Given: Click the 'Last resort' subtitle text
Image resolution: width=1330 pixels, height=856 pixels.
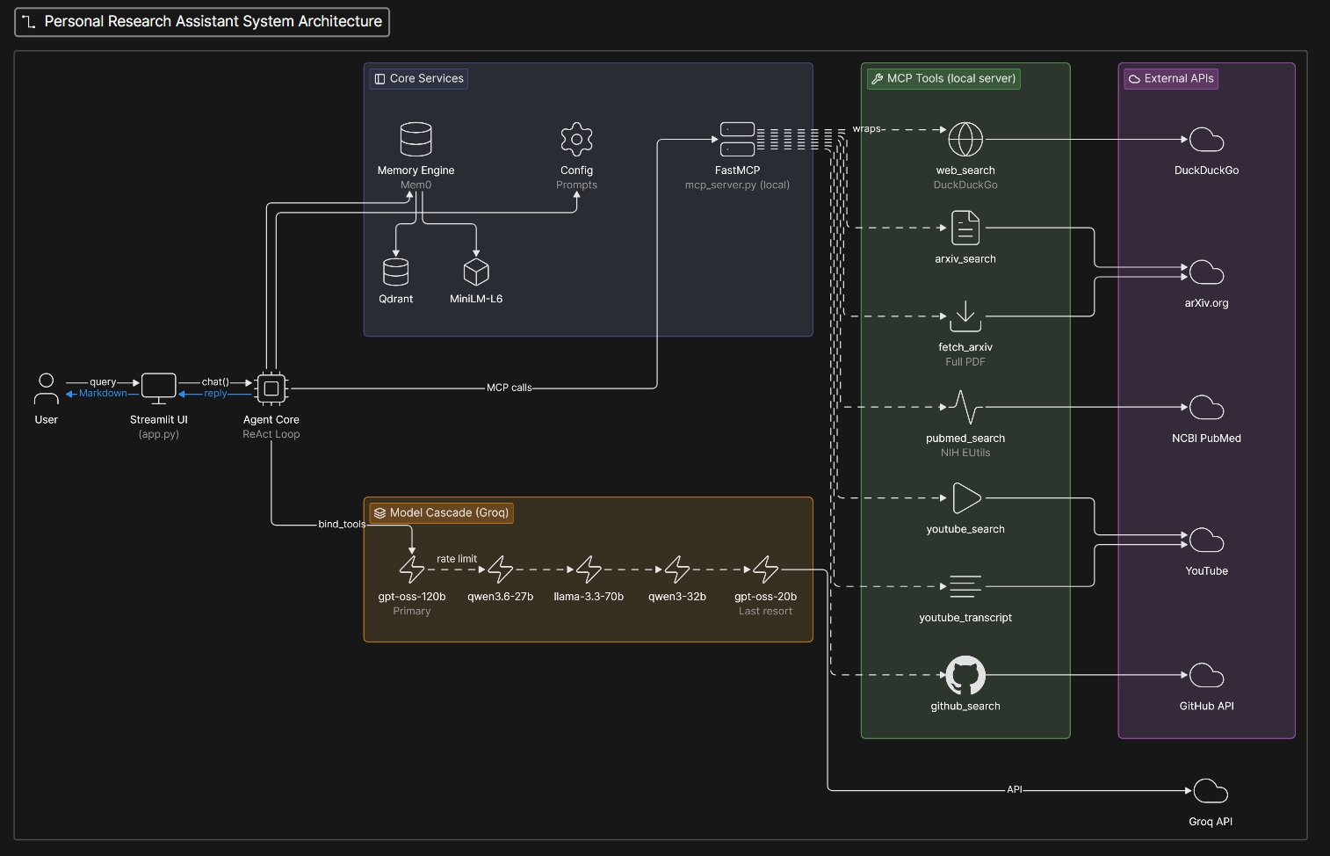Looking at the screenshot, I should click(765, 611).
